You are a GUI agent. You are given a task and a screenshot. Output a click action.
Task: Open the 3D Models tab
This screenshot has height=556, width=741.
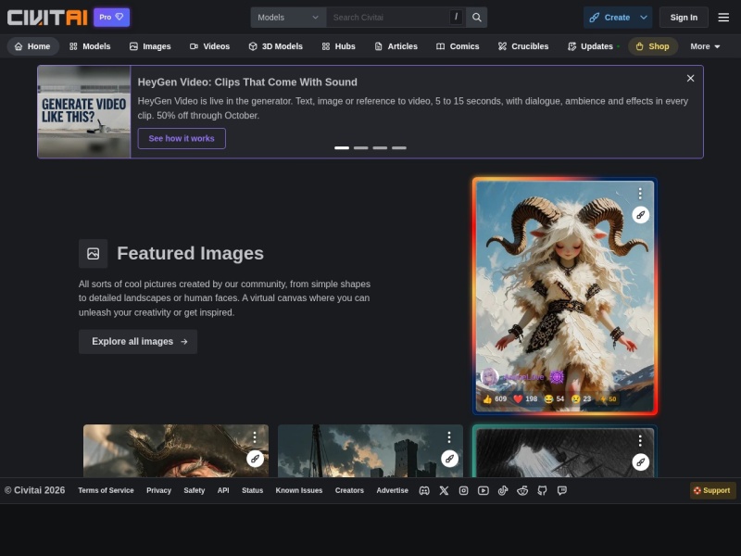tap(275, 46)
